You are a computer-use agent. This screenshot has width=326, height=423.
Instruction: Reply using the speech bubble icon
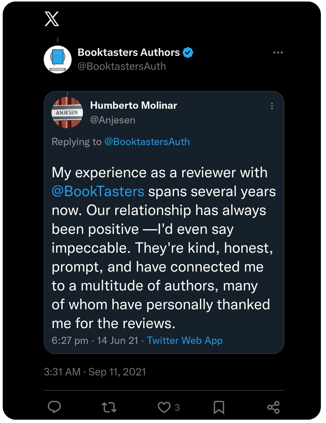pos(55,407)
